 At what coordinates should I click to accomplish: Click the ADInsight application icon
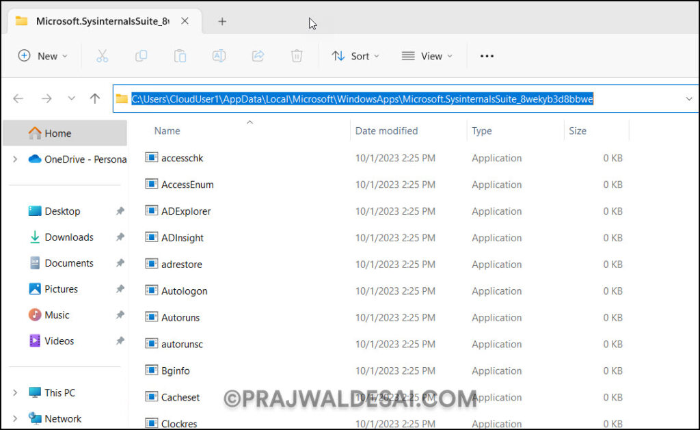[x=151, y=237]
